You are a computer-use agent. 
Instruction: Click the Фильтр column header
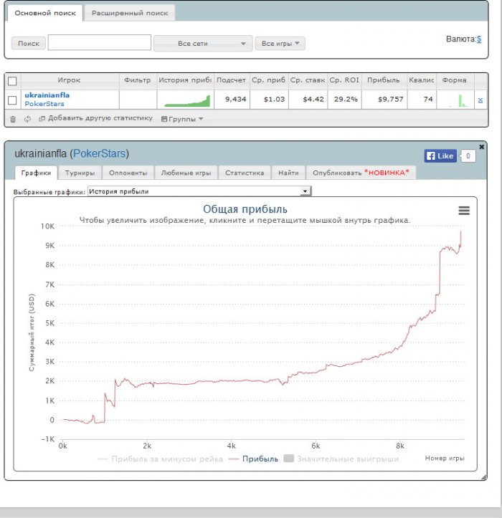coord(137,80)
